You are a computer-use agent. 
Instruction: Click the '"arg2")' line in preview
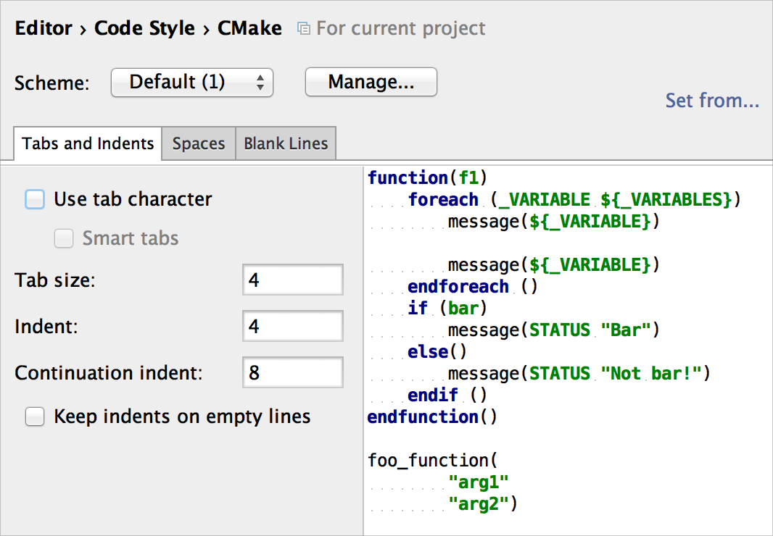point(483,503)
